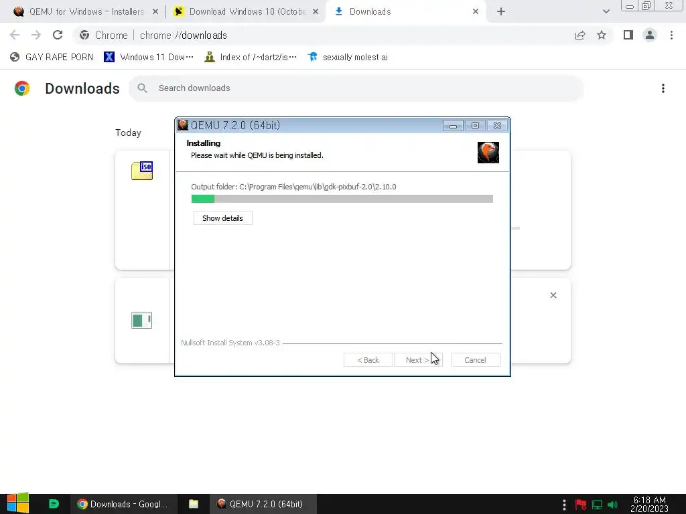Open network status tray icon

[x=597, y=505]
